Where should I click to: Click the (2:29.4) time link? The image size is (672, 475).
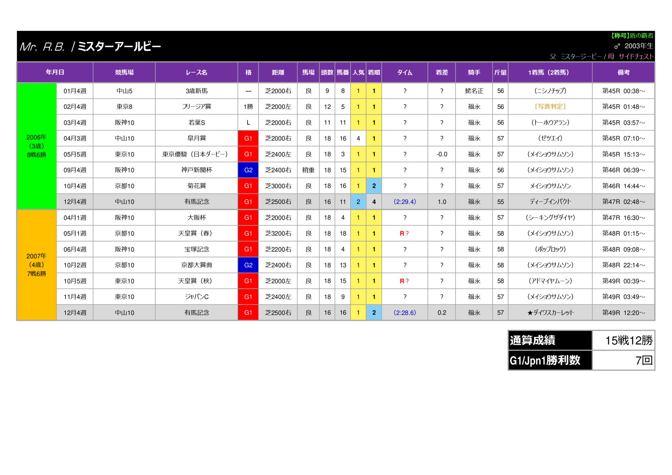point(405,202)
